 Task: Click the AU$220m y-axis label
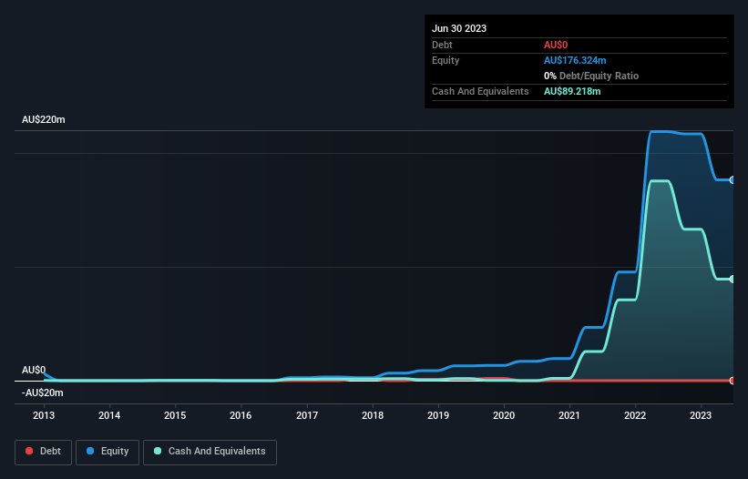pos(44,119)
